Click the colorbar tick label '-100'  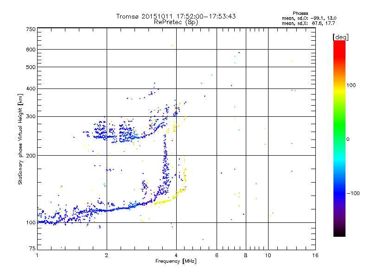pos(353,193)
